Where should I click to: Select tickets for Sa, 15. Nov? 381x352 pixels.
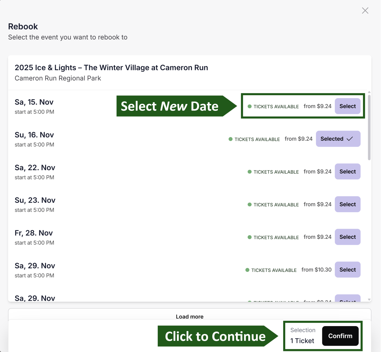tap(347, 106)
